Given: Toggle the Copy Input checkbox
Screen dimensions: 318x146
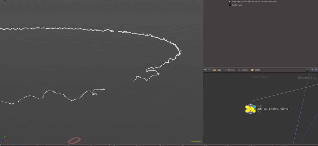Looking at the screenshot, I should [x=230, y=2].
